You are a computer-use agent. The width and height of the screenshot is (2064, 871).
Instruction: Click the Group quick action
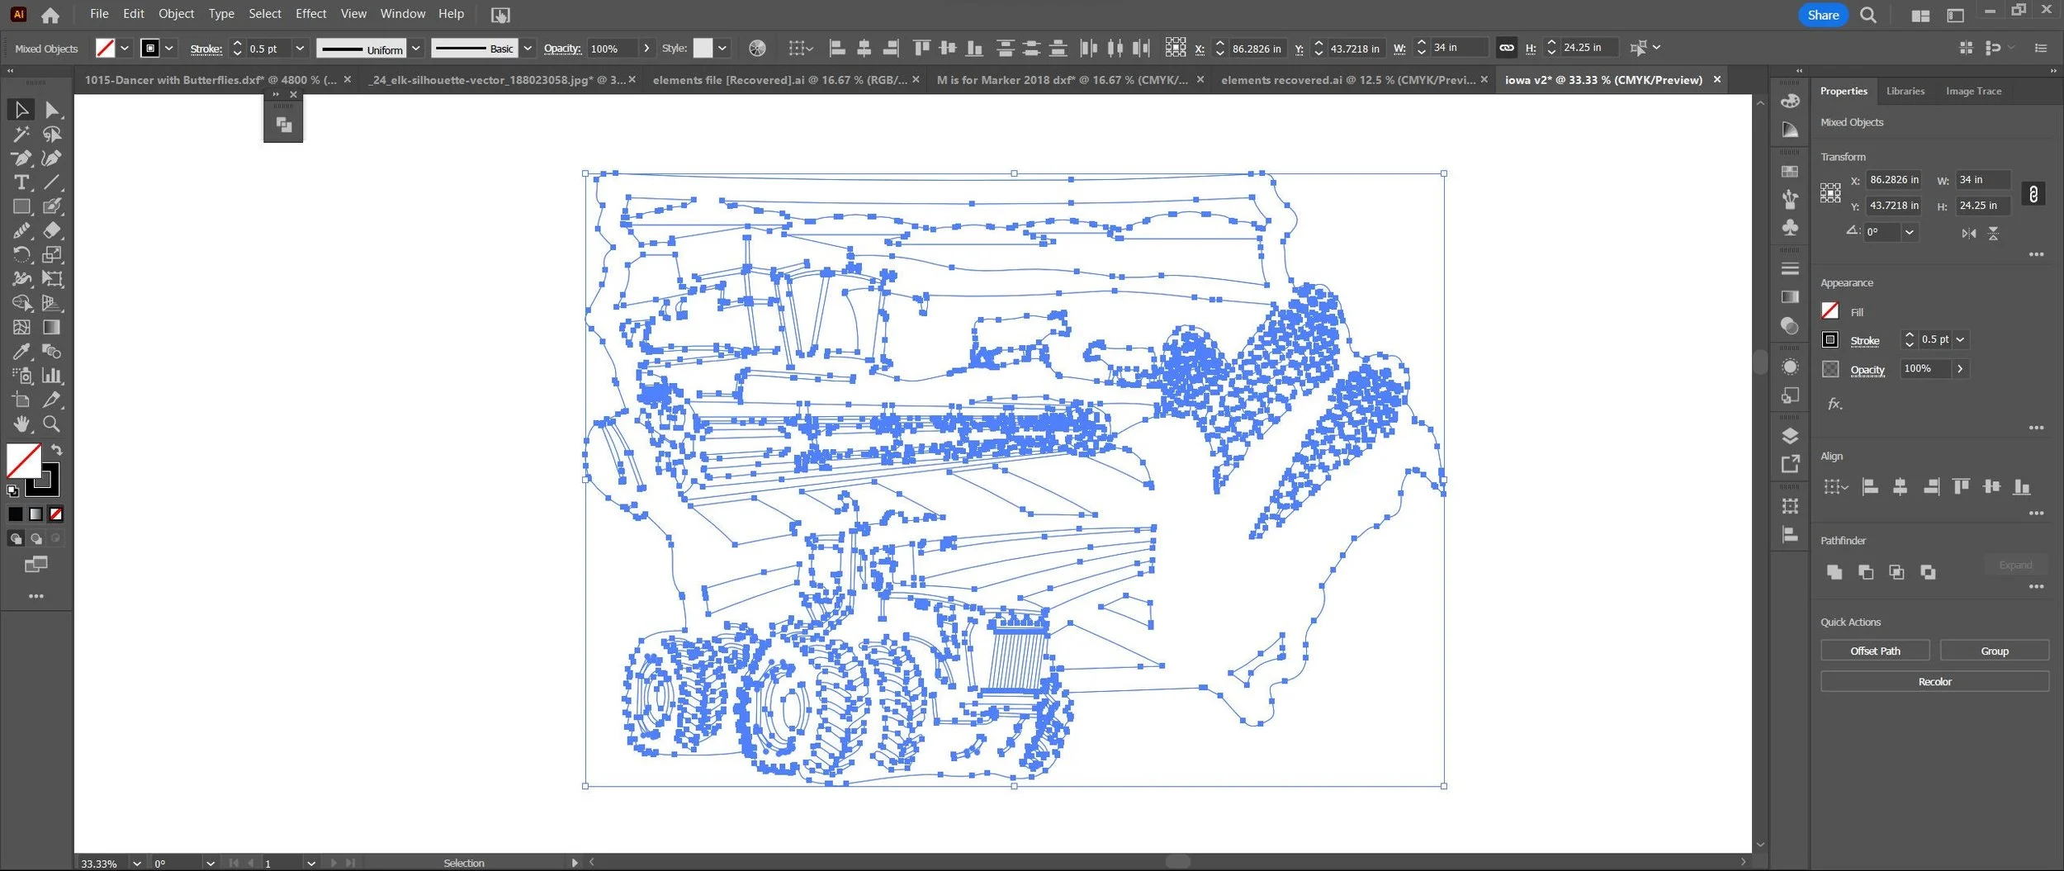[1994, 651]
